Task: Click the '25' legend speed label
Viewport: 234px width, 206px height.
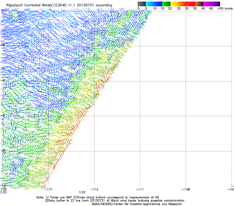Action: click(179, 8)
